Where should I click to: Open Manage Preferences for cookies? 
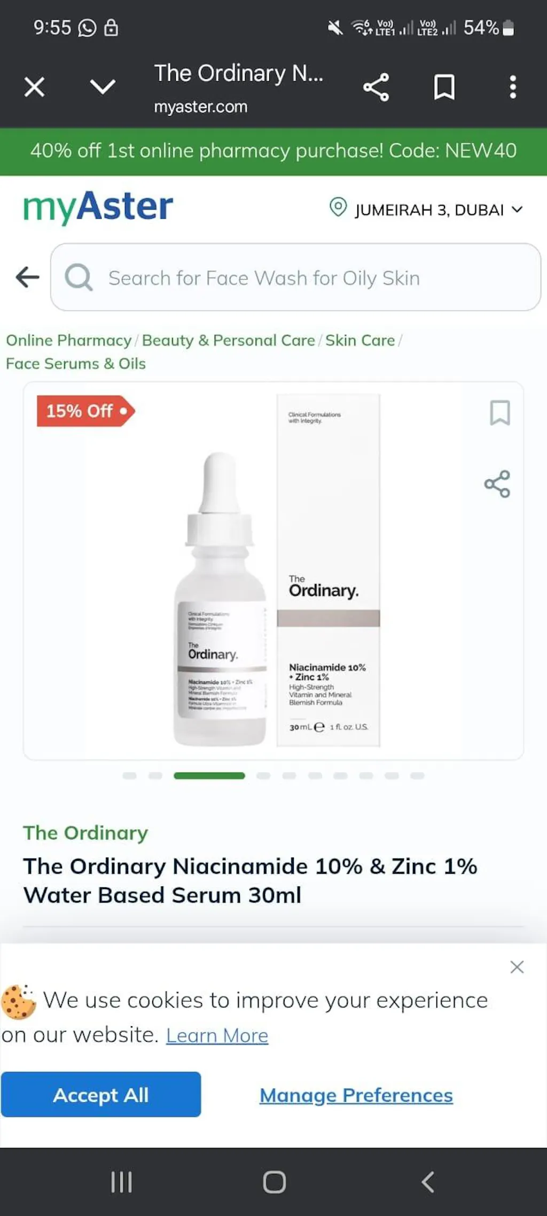pyautogui.click(x=356, y=1095)
